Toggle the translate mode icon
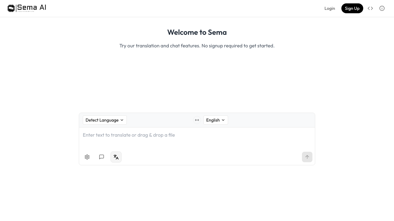 (116, 157)
